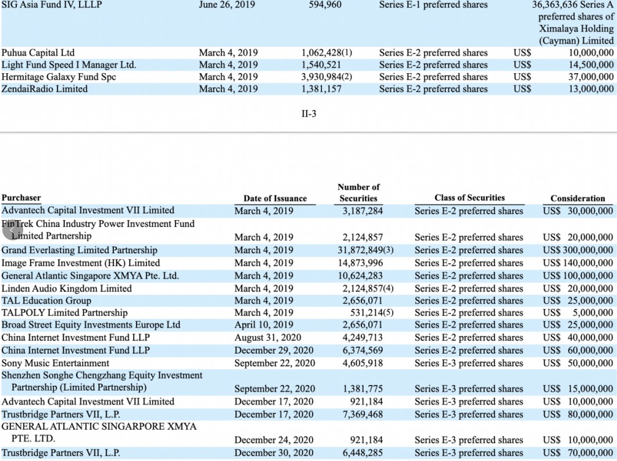Click the 'December 29, 2020' date
Image resolution: width=617 pixels, height=461 pixels.
coord(274,351)
